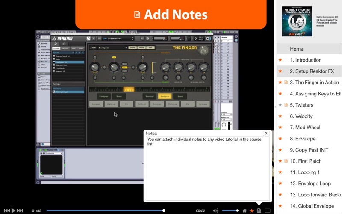The height and width of the screenshot is (214, 342).
Task: Toggle the star beside 13. Loop forward
Action: coord(280,195)
